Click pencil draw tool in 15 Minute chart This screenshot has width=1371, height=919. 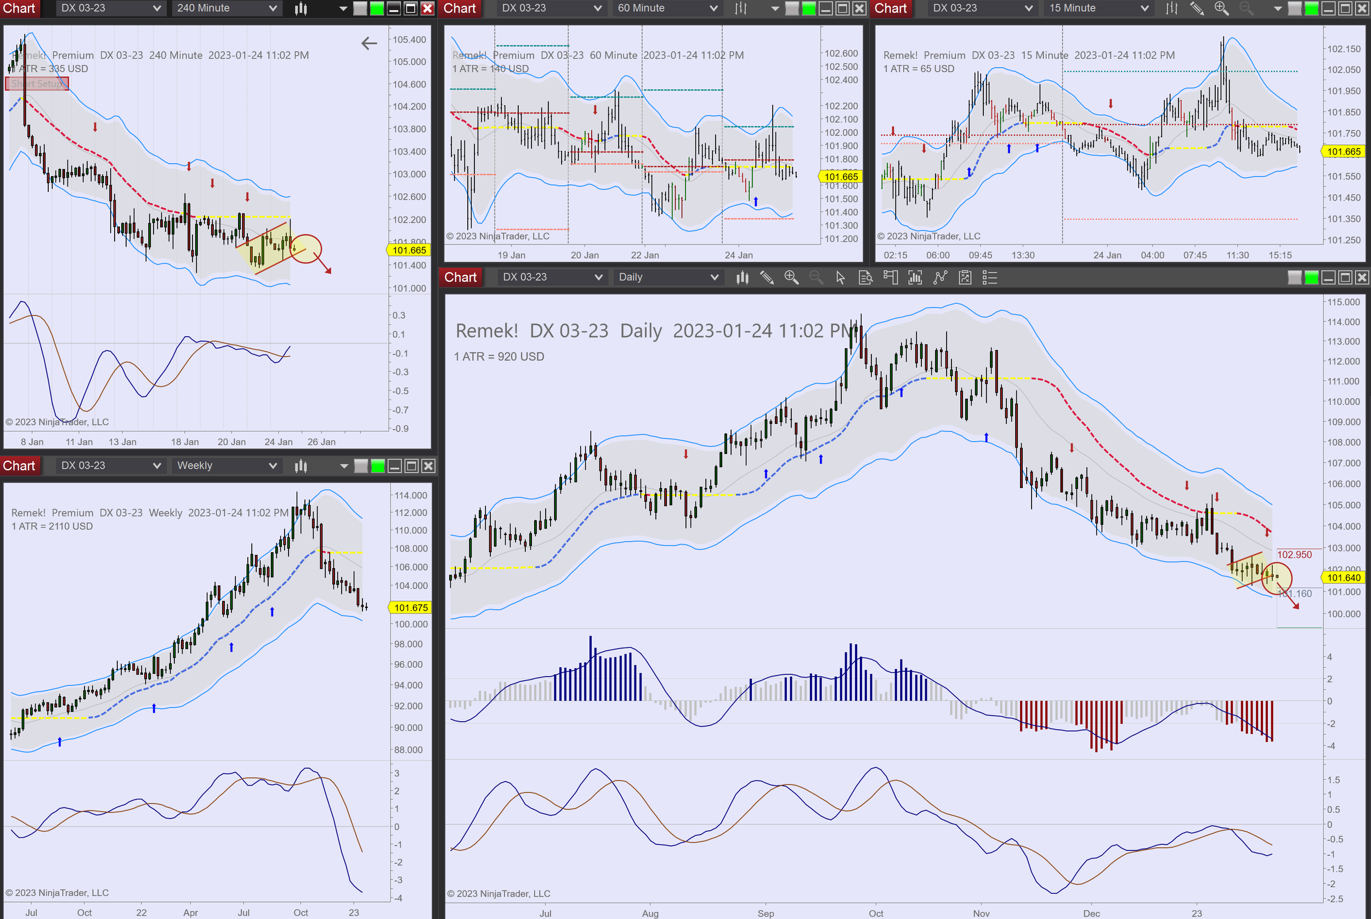(x=1196, y=8)
